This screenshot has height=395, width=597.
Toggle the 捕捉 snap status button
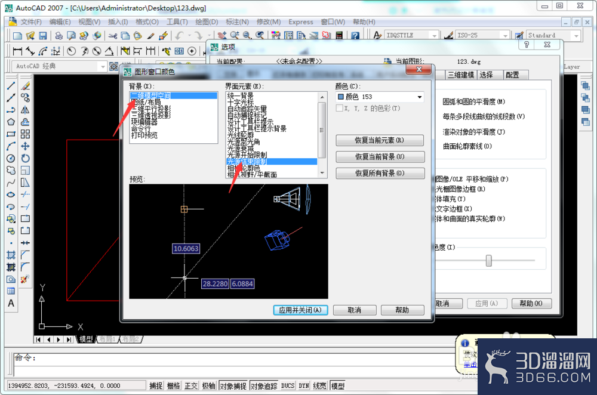(156, 386)
